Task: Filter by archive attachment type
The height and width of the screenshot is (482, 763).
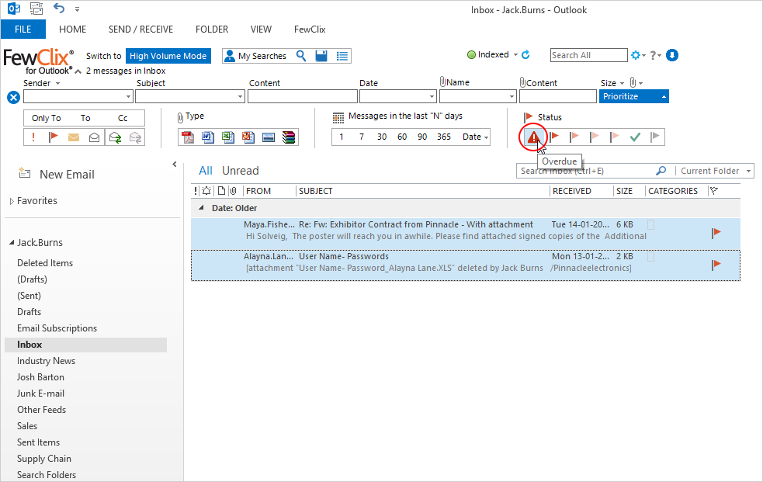Action: [289, 137]
